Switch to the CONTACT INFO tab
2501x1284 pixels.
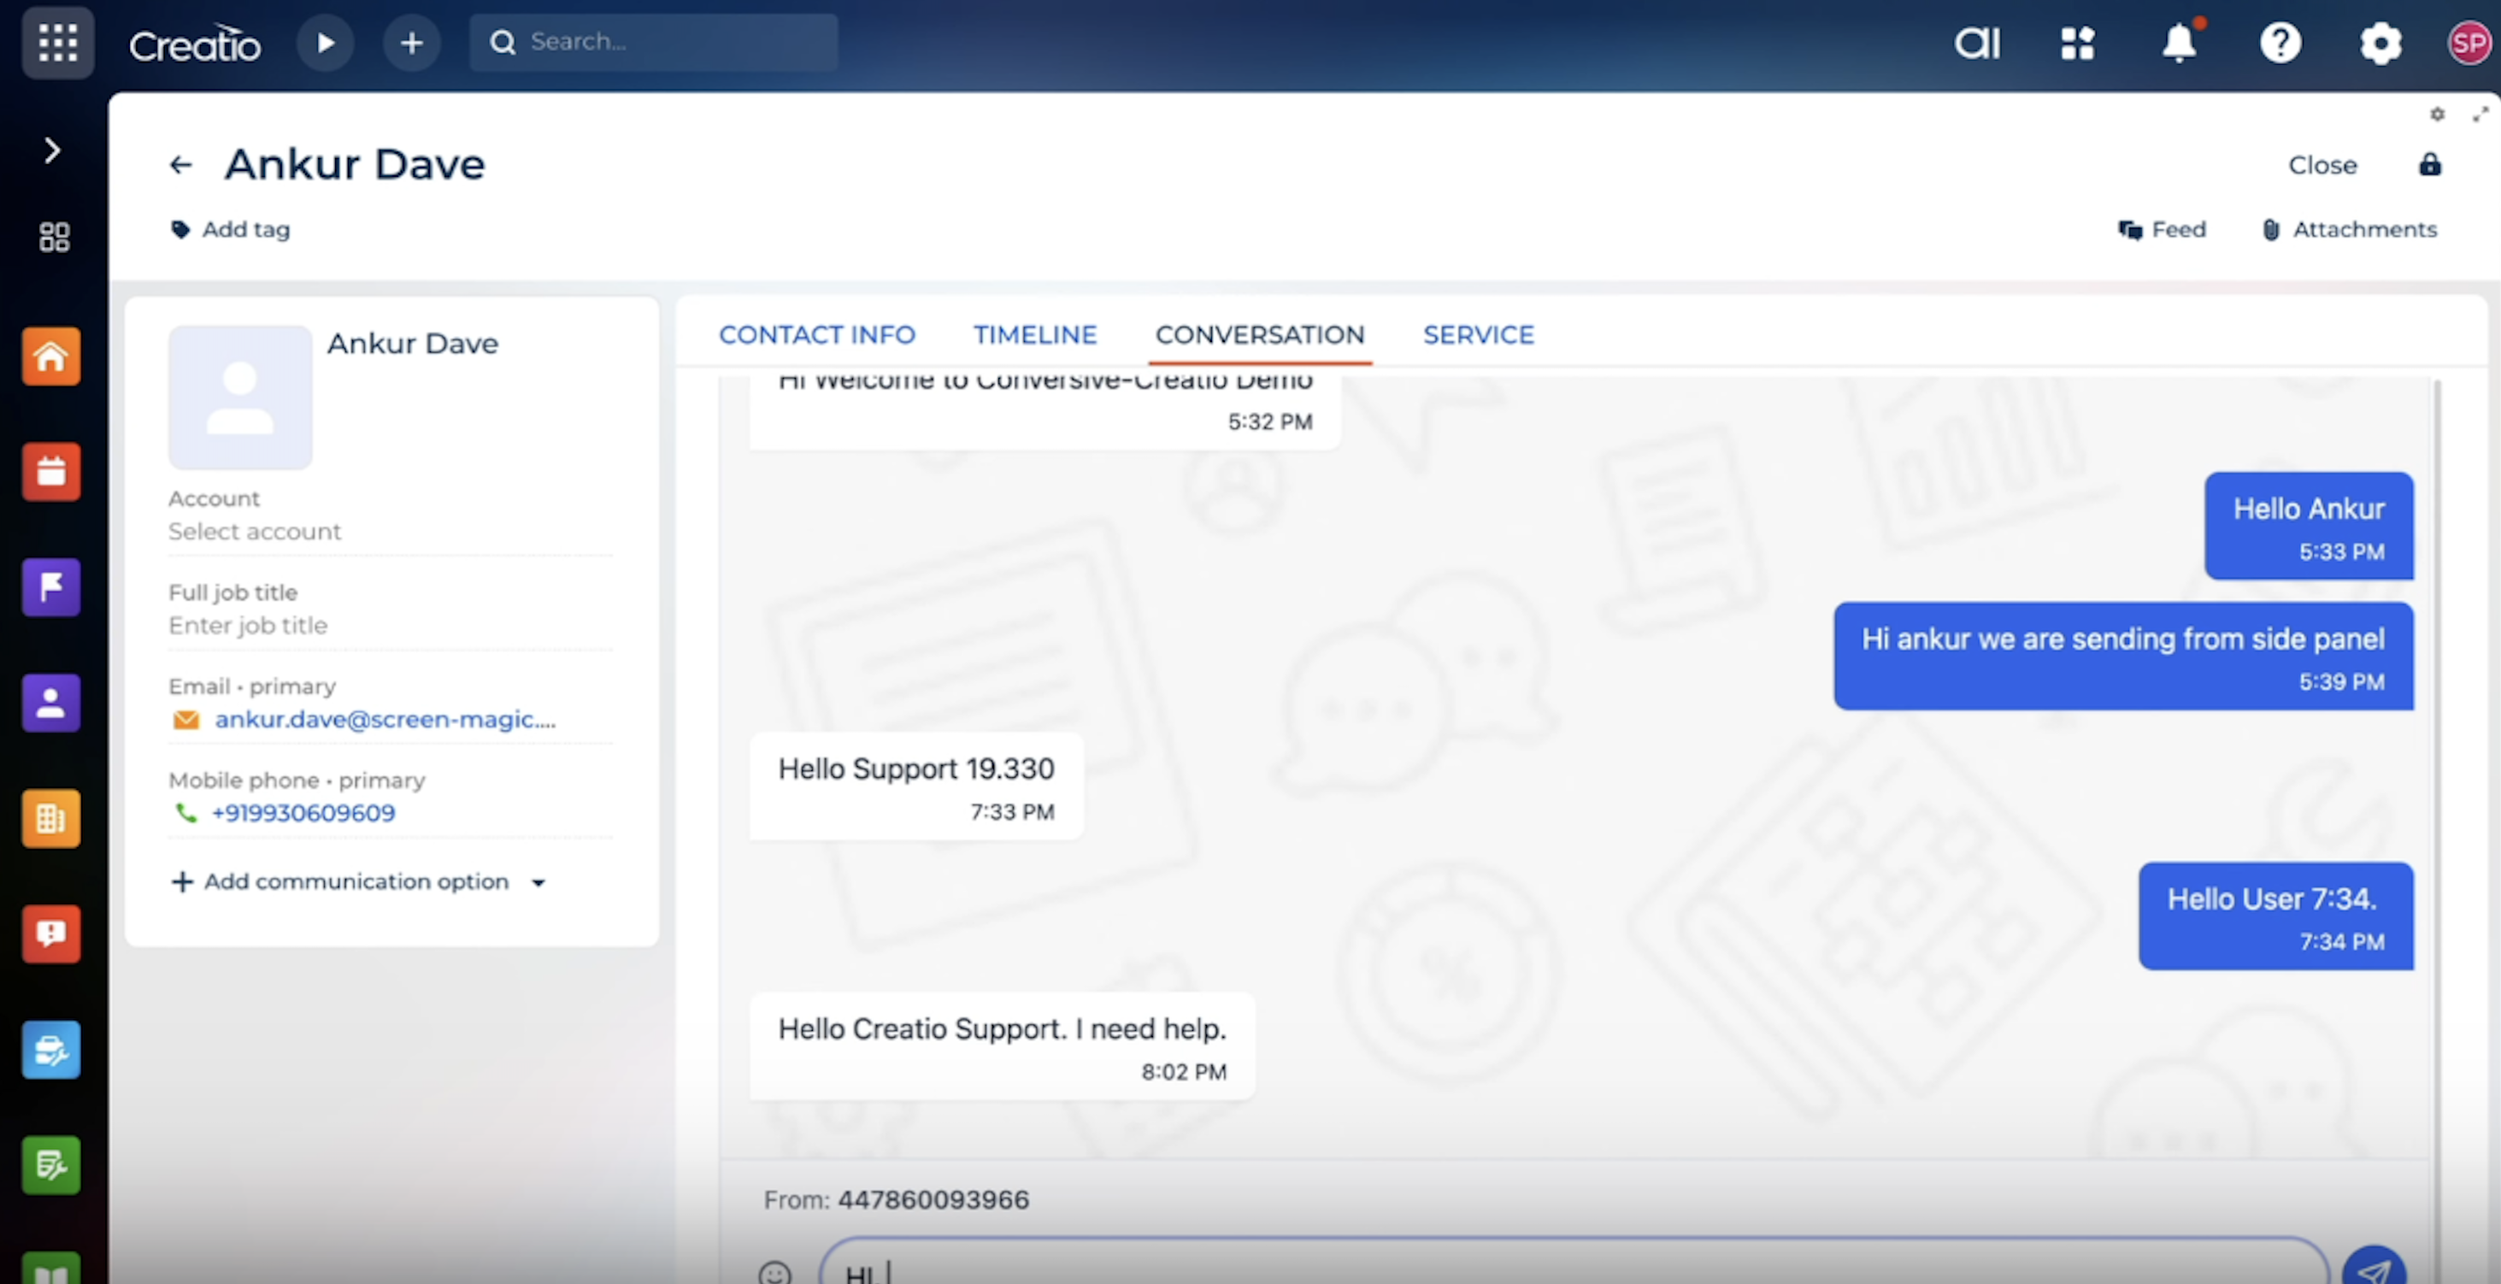pos(816,335)
